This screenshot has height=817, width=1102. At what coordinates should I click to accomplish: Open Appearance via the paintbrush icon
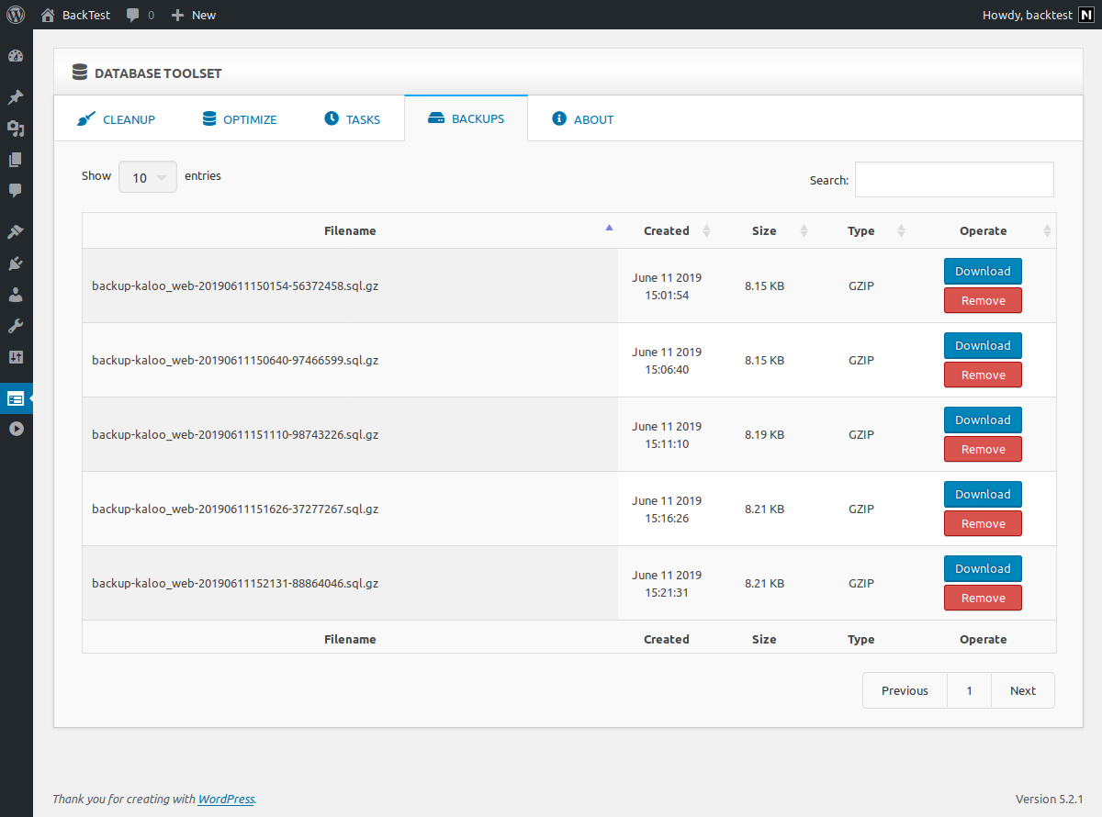16,232
